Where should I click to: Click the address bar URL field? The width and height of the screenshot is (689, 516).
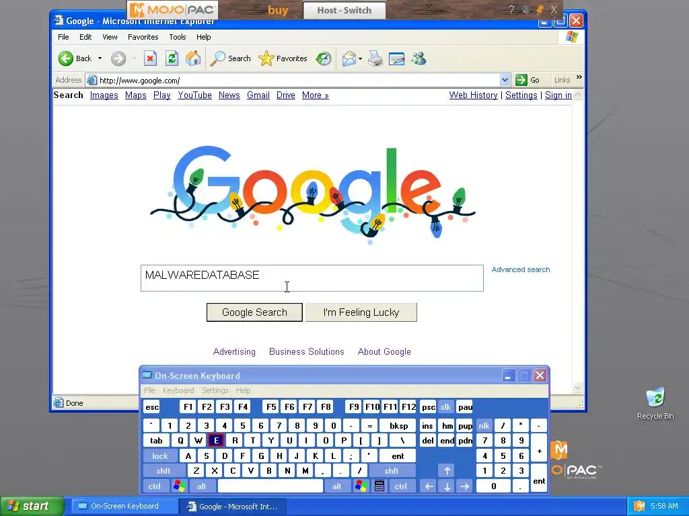tap(299, 81)
